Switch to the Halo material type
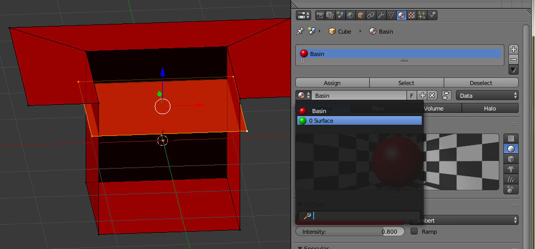Screen dimensions: 535x249 (x=490, y=108)
